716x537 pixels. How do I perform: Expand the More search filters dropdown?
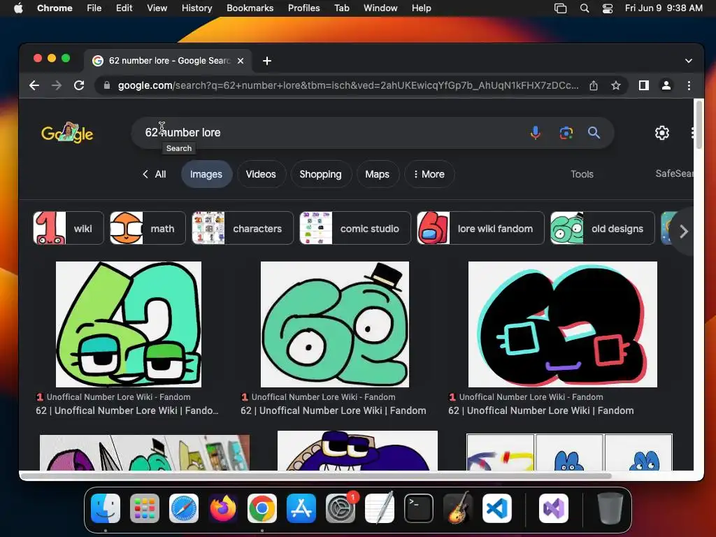click(x=429, y=174)
